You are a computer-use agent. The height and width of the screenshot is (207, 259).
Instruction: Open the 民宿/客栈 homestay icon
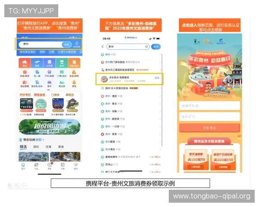tap(25, 73)
